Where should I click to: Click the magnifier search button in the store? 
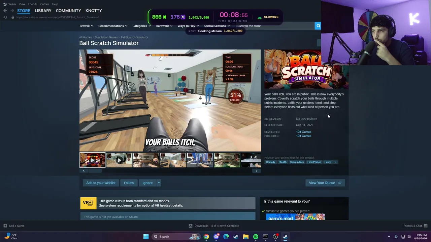point(318,26)
